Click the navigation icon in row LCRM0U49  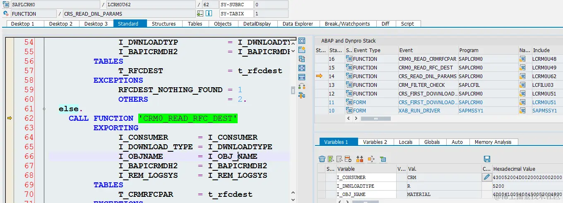(x=523, y=68)
